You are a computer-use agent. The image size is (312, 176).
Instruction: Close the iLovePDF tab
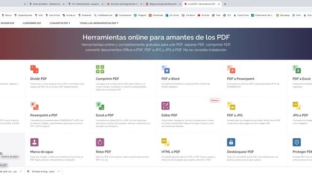[x=219, y=4]
